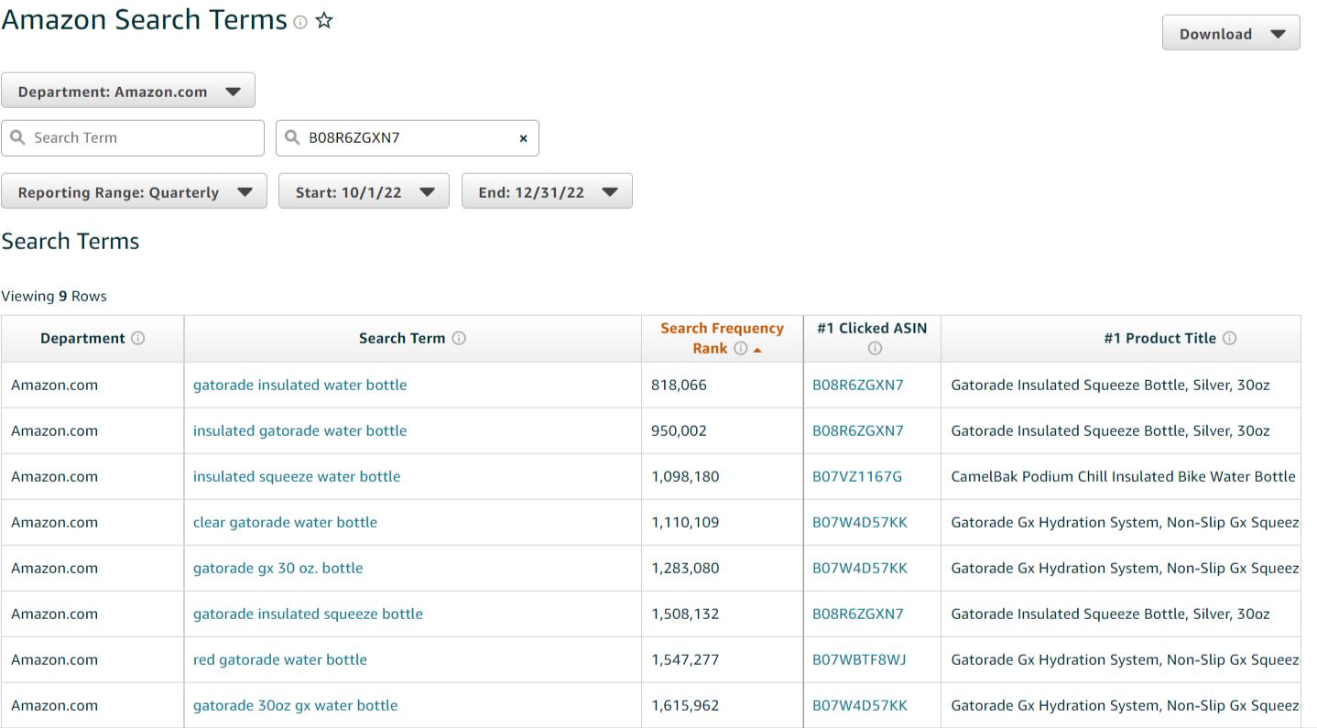Click the Viewing 9 Rows text
The width and height of the screenshot is (1317, 728).
tap(54, 296)
